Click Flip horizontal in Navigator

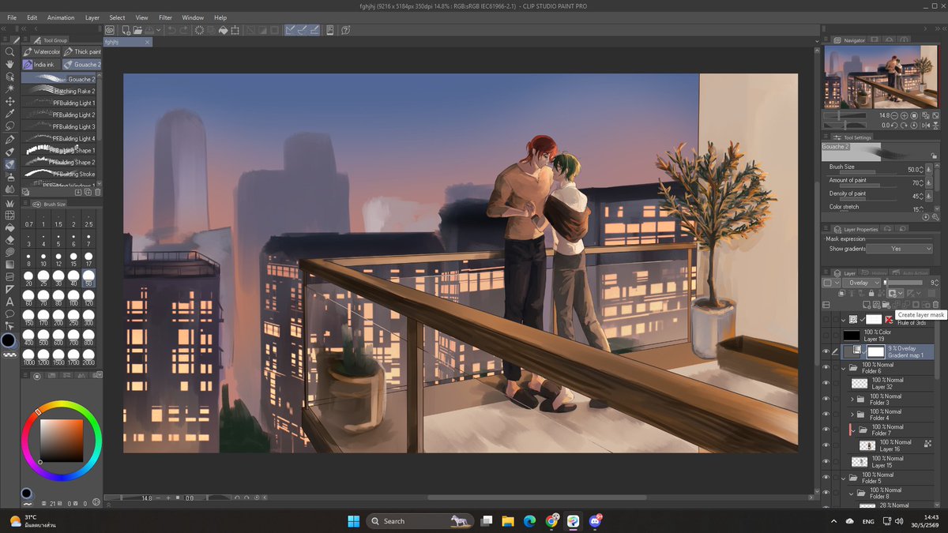pos(925,125)
